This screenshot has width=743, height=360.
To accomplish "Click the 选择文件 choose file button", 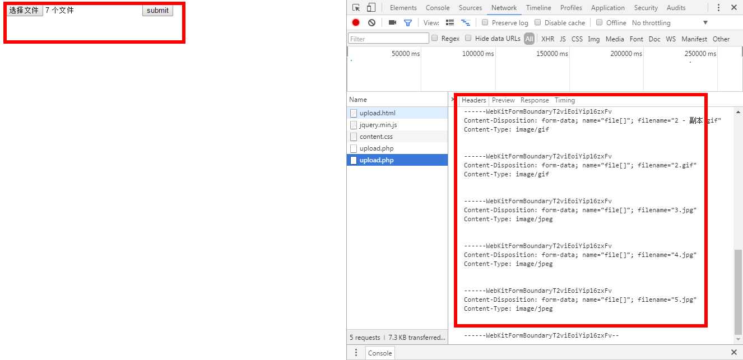I will 24,10.
